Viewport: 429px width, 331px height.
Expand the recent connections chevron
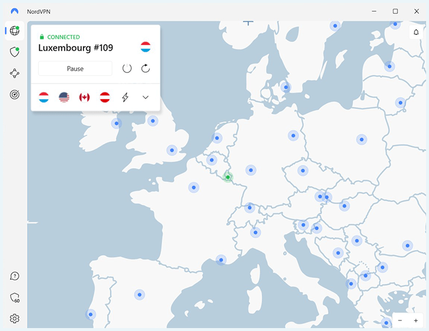[x=145, y=97]
